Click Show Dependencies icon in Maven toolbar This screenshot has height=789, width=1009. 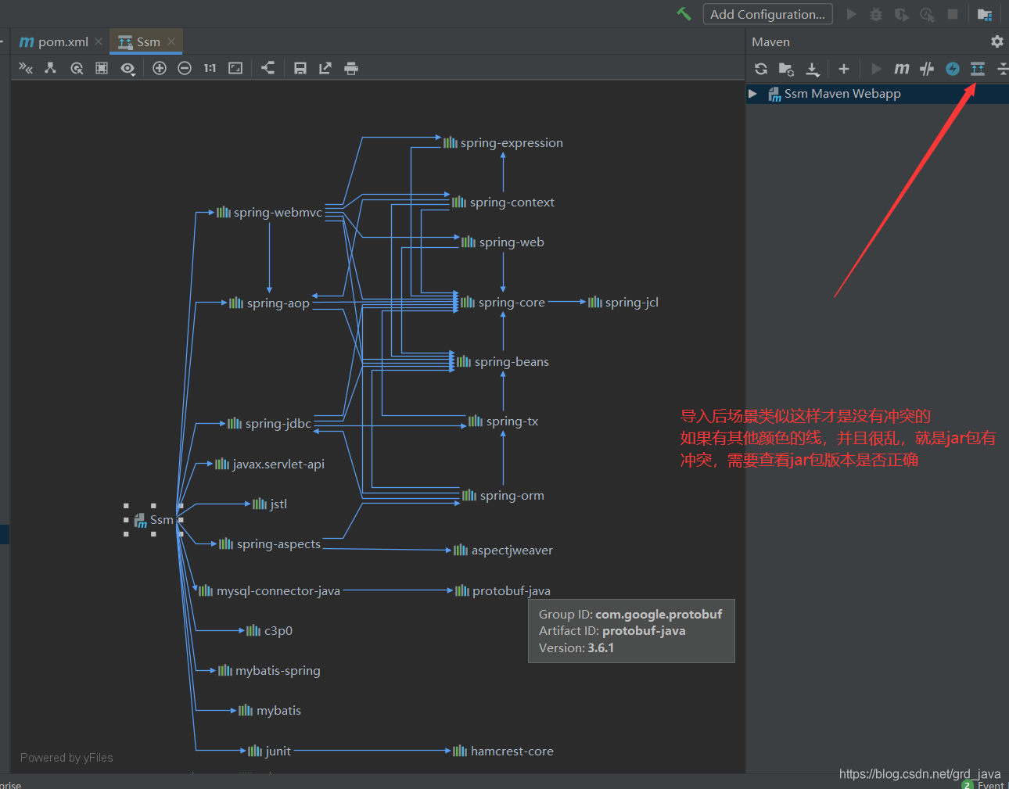[978, 69]
